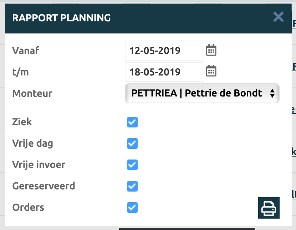
Task: Disable the Vrije invoer checkbox
Action: 132,165
